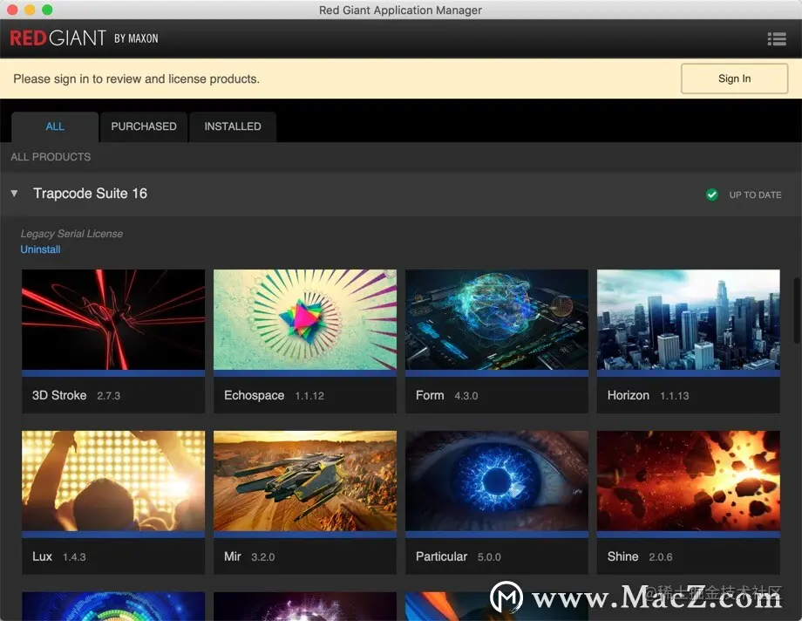Viewport: 802px width, 621px height.
Task: Switch to the PURCHASED tab
Action: coord(144,126)
